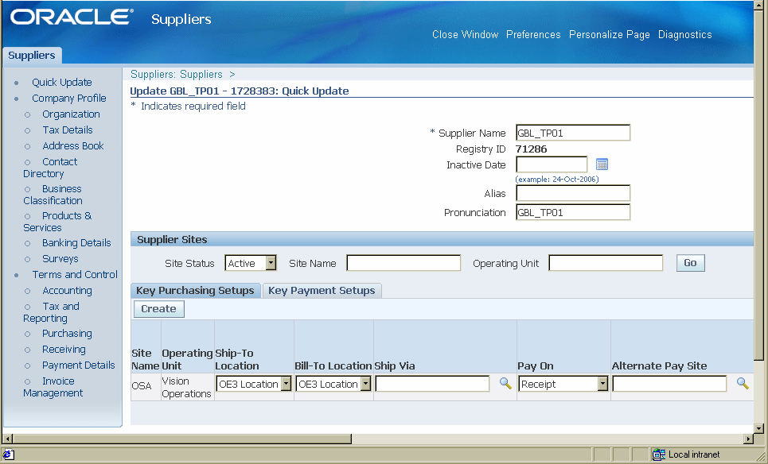Click horizontal scrollbar left arrow
The height and width of the screenshot is (464, 768).
coord(7,439)
